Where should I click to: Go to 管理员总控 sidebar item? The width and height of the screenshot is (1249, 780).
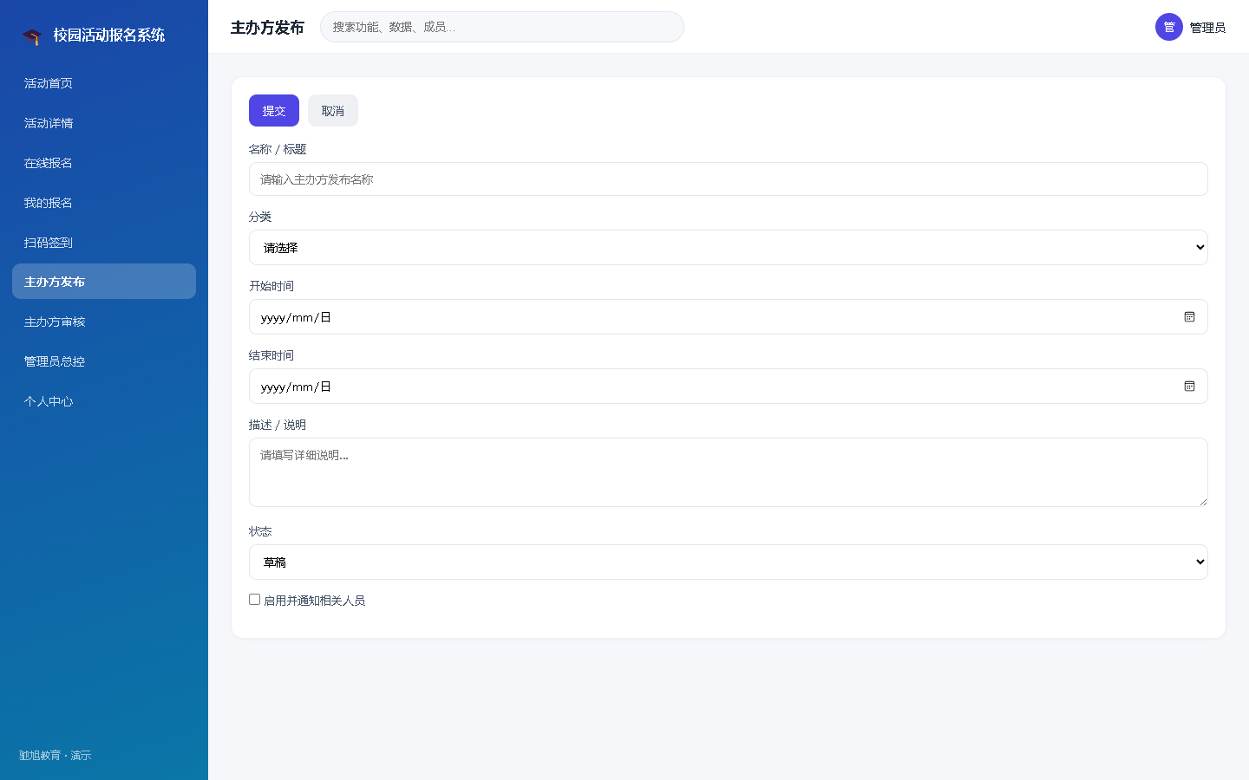[104, 361]
